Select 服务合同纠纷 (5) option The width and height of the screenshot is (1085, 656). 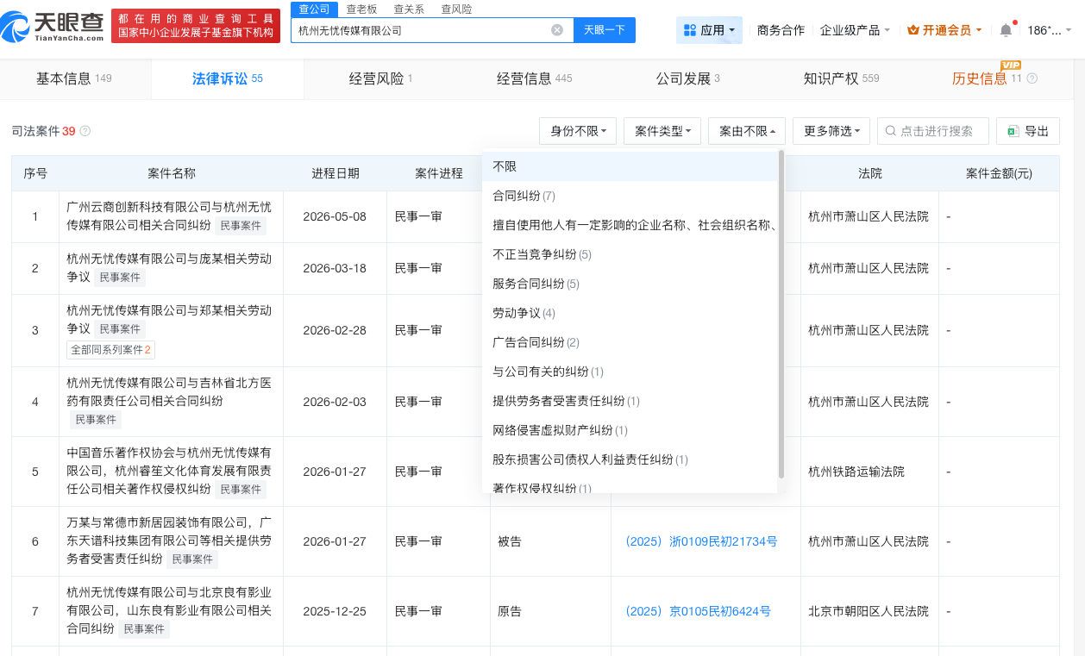630,284
